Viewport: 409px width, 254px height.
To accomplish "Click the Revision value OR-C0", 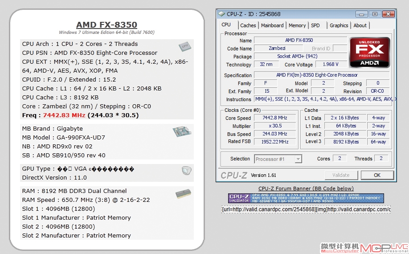I will pyautogui.click(x=378, y=91).
